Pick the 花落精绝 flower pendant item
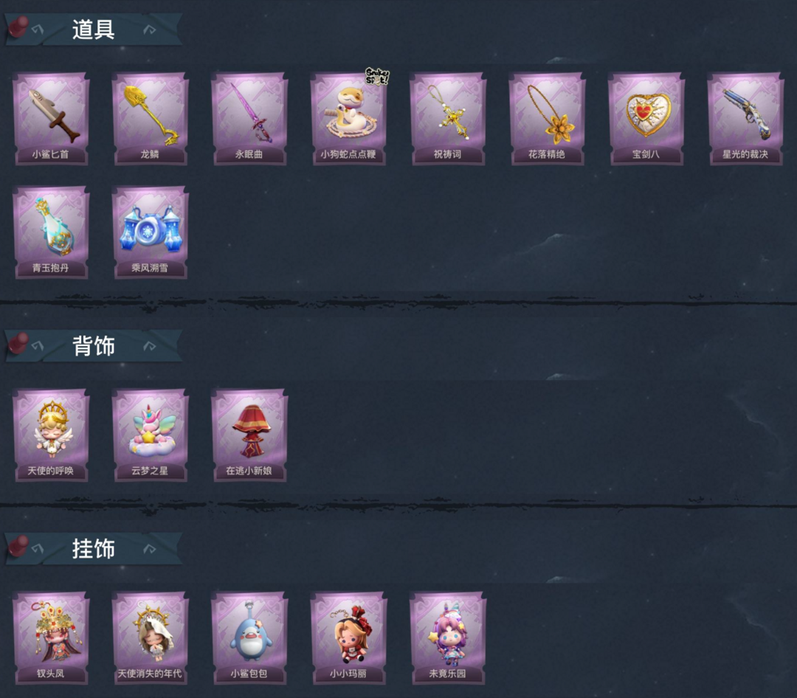The image size is (797, 698). [x=547, y=119]
